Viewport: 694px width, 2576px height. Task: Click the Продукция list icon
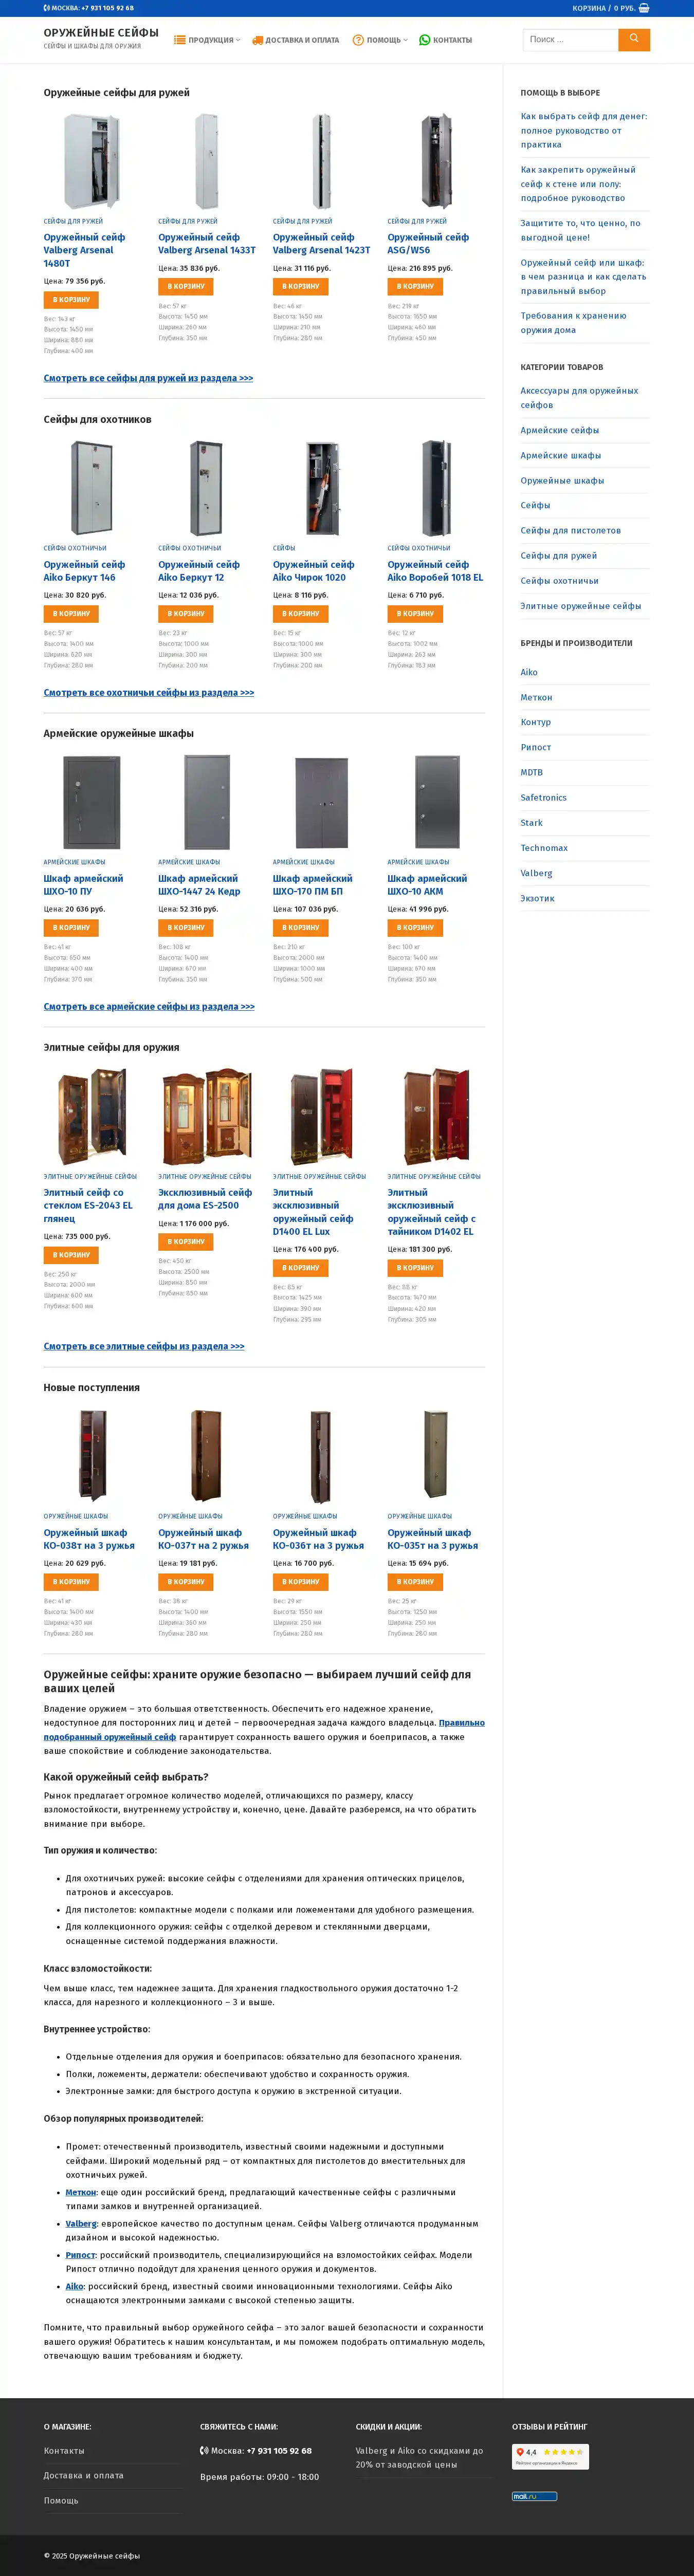[180, 40]
